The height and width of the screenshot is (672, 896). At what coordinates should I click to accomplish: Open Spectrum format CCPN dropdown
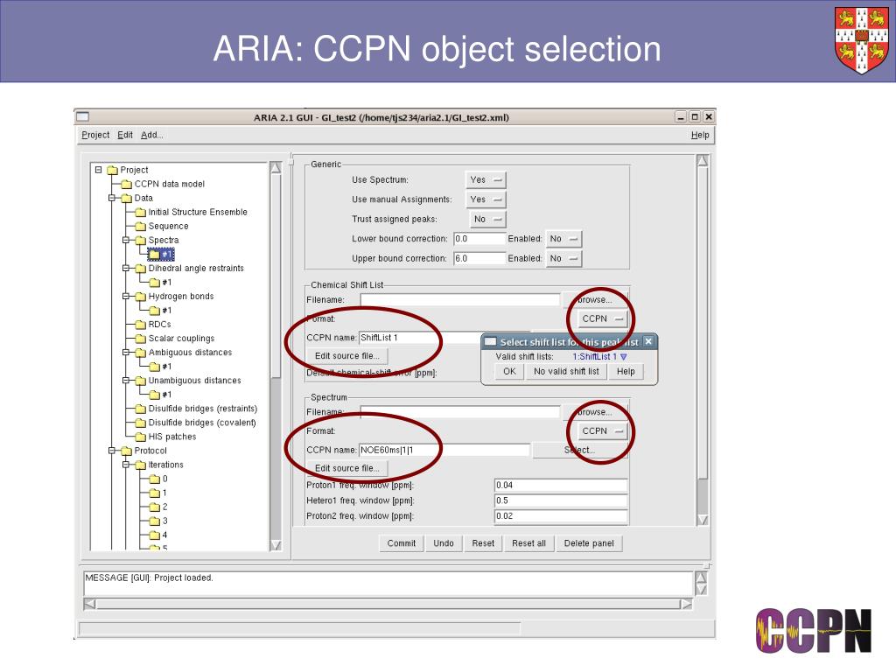[x=602, y=430]
